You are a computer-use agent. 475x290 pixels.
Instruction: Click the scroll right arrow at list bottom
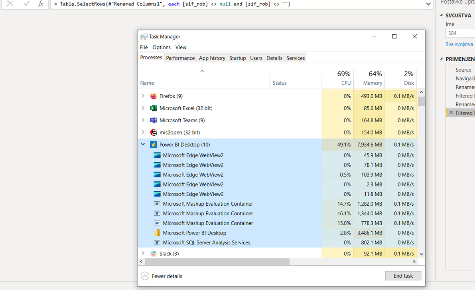click(x=414, y=262)
